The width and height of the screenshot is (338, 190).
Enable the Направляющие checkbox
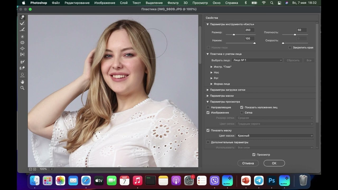click(x=208, y=107)
